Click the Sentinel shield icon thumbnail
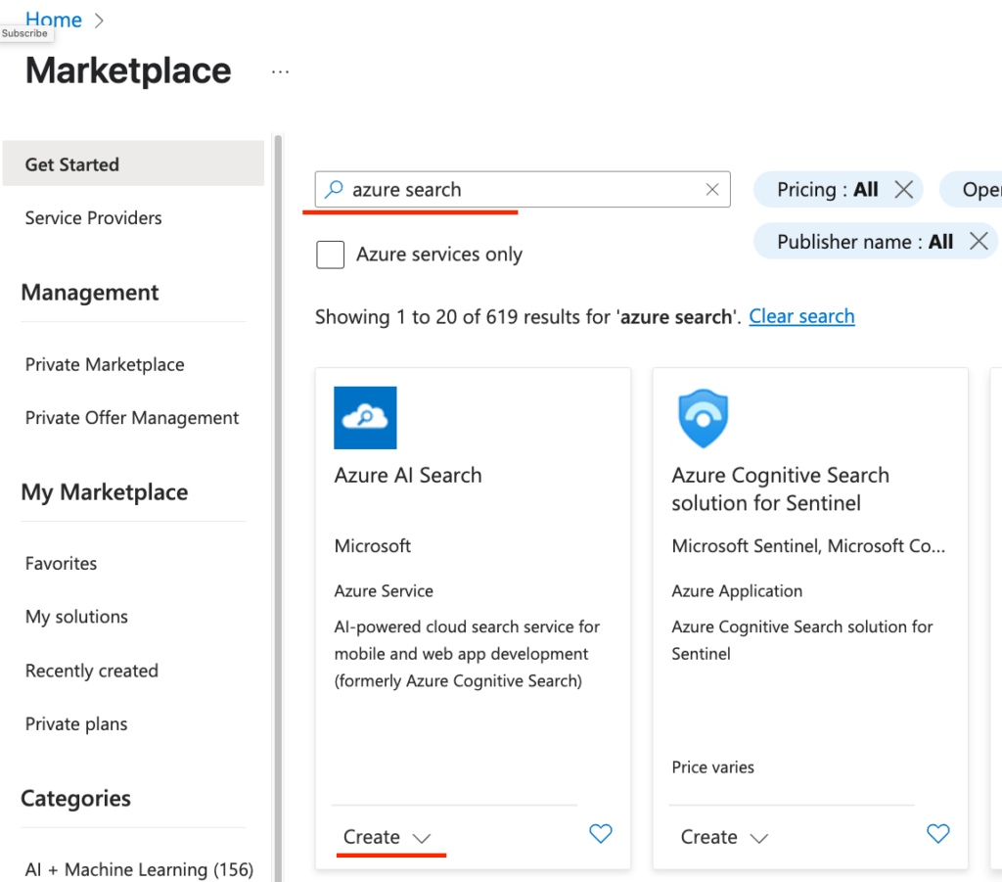 (x=703, y=418)
